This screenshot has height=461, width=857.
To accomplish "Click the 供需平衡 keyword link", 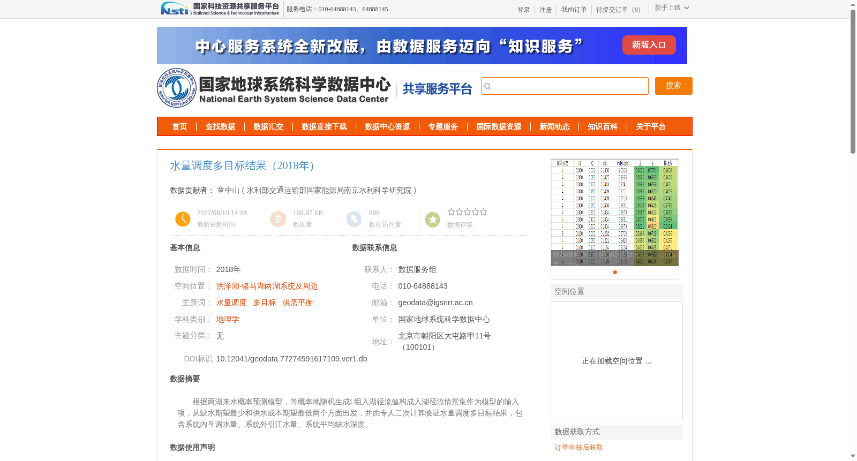I will pyautogui.click(x=298, y=303).
